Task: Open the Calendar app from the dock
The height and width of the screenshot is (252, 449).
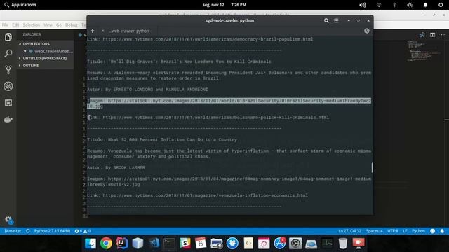Action: pos(201,244)
